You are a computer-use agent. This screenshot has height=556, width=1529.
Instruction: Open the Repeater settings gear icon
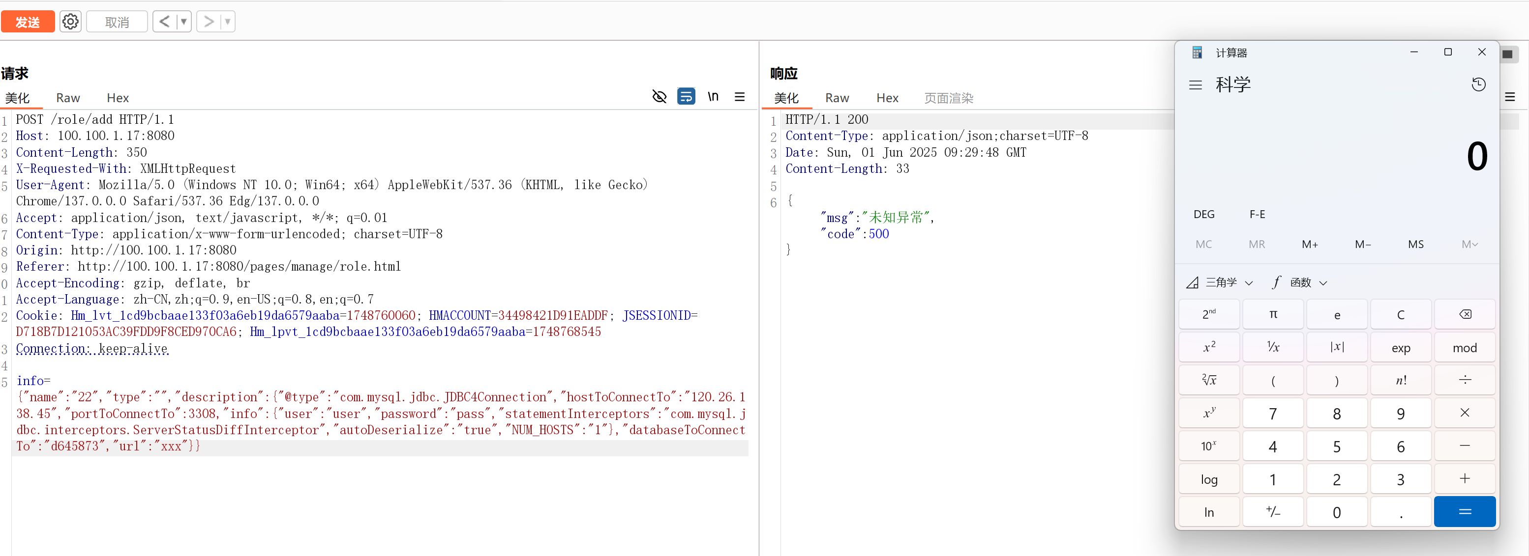tap(71, 22)
